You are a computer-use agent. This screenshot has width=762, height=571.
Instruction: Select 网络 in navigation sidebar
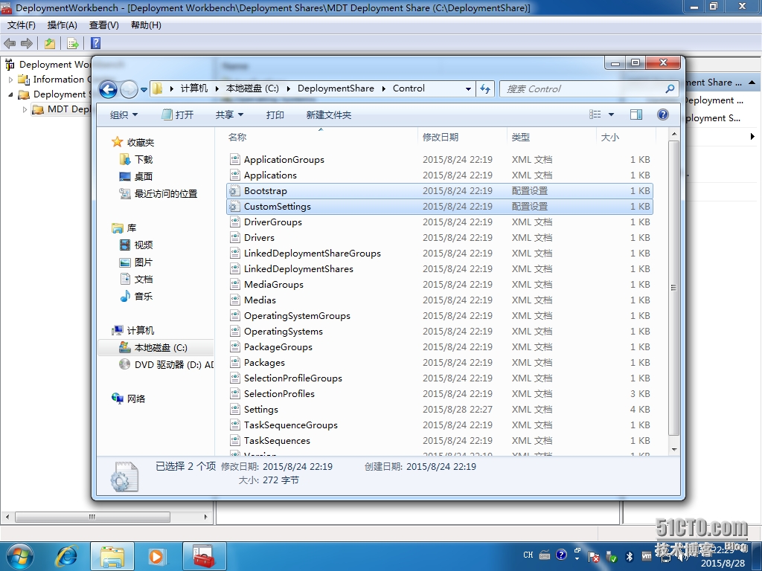click(128, 399)
